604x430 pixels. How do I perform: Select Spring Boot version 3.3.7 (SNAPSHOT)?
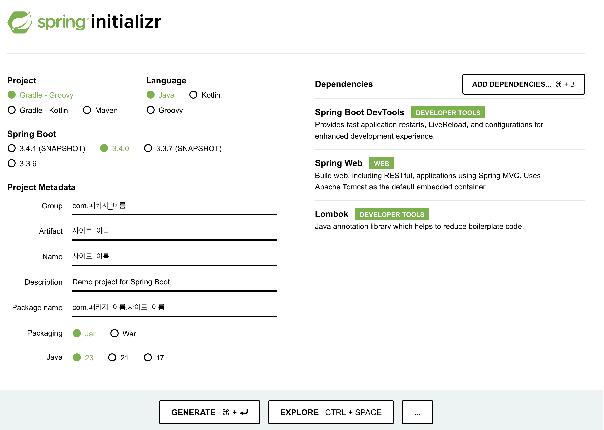(148, 149)
